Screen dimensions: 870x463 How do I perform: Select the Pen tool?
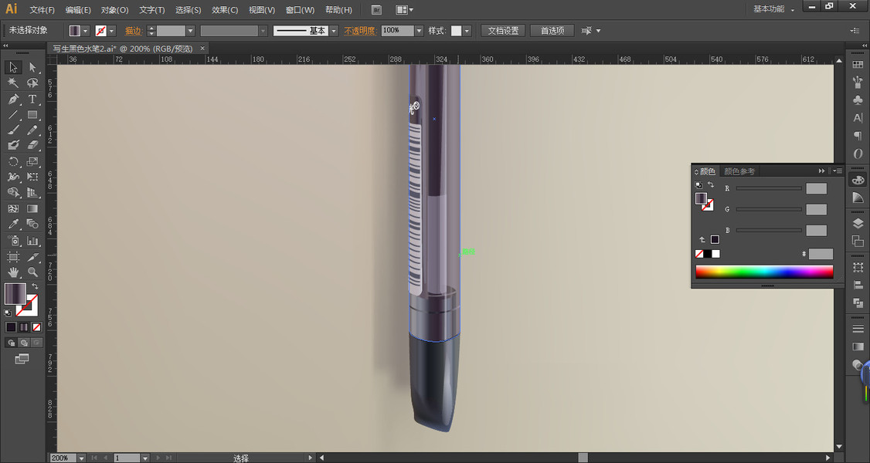pos(13,99)
